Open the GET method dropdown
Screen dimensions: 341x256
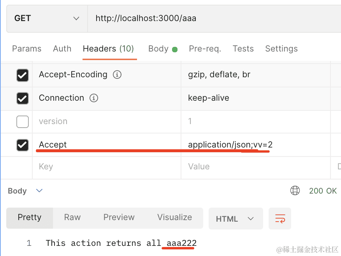tap(47, 18)
